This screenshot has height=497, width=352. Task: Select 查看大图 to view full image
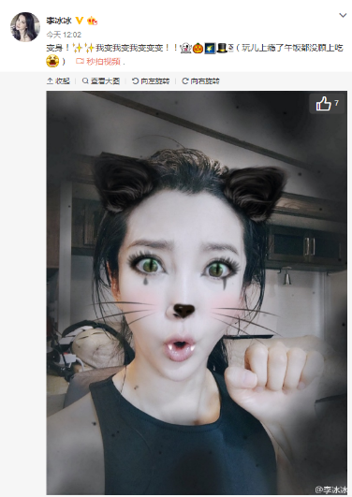101,81
